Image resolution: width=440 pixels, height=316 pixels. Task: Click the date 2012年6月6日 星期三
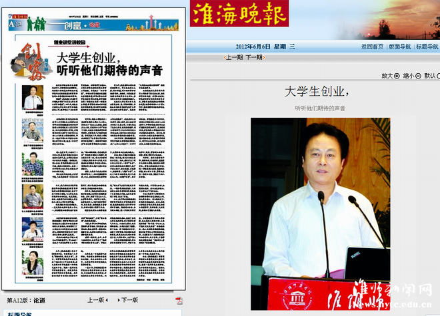265,47
